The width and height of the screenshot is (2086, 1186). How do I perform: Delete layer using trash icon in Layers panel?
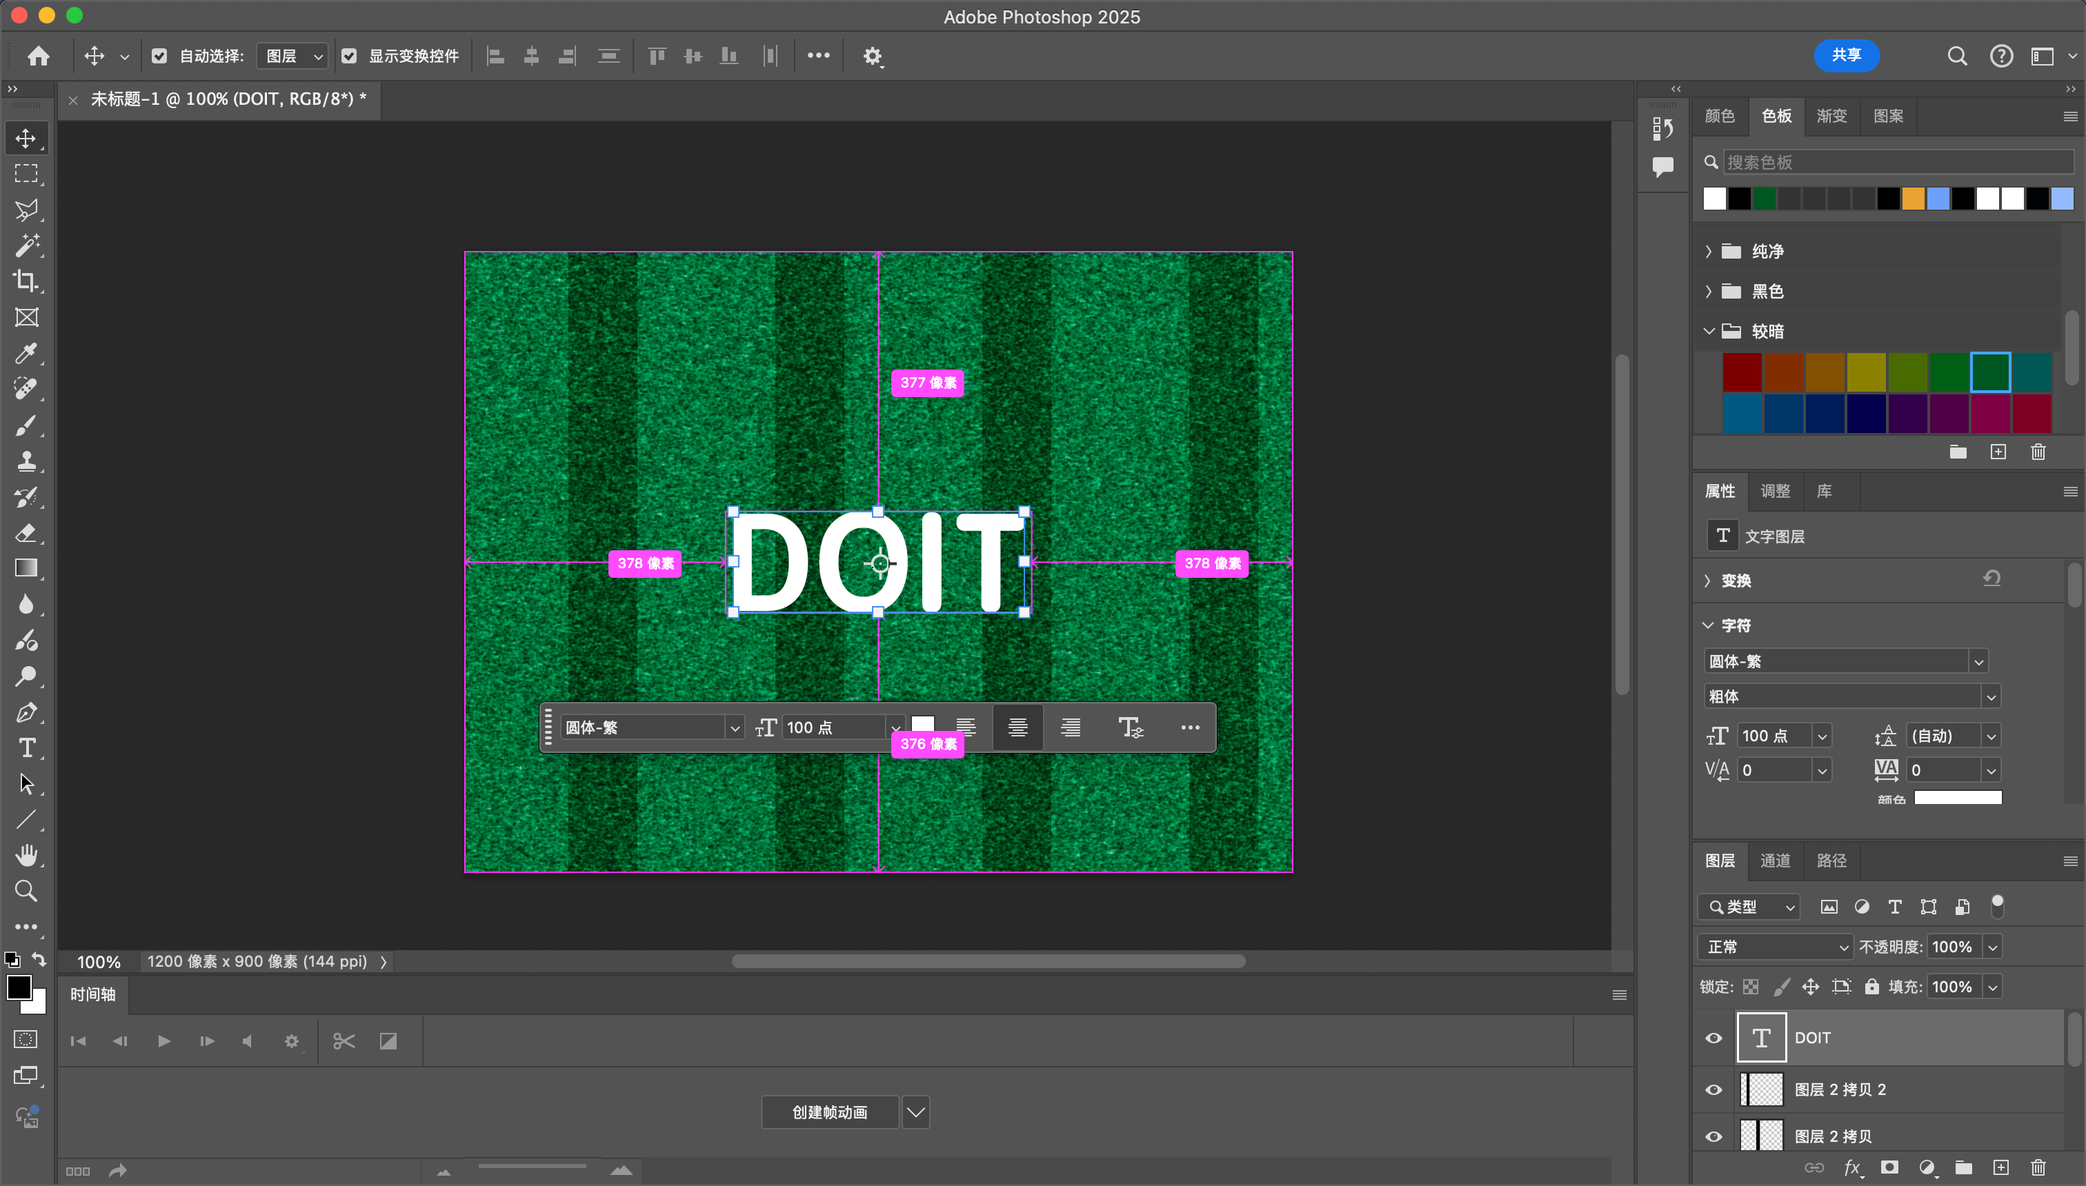2038,1168
